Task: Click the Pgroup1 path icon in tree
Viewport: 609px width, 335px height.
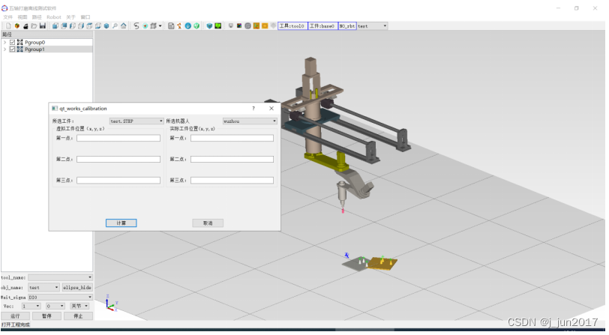Action: tap(20, 49)
